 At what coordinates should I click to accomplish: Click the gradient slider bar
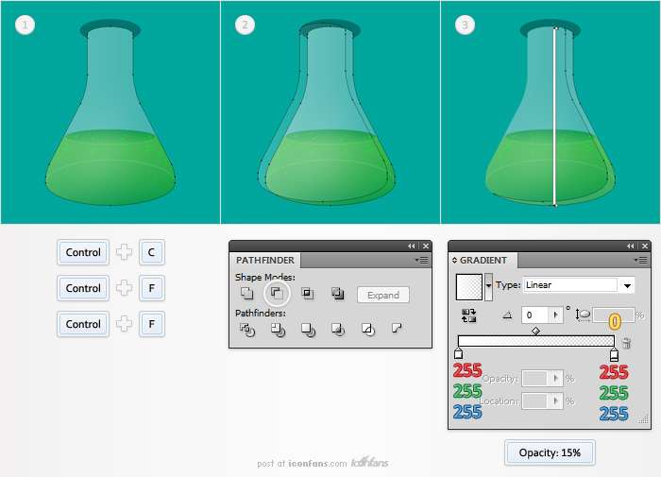[535, 341]
